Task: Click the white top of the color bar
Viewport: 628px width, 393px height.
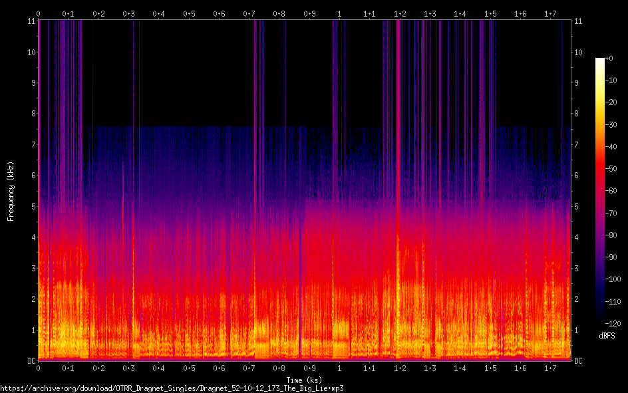Action: pos(600,60)
